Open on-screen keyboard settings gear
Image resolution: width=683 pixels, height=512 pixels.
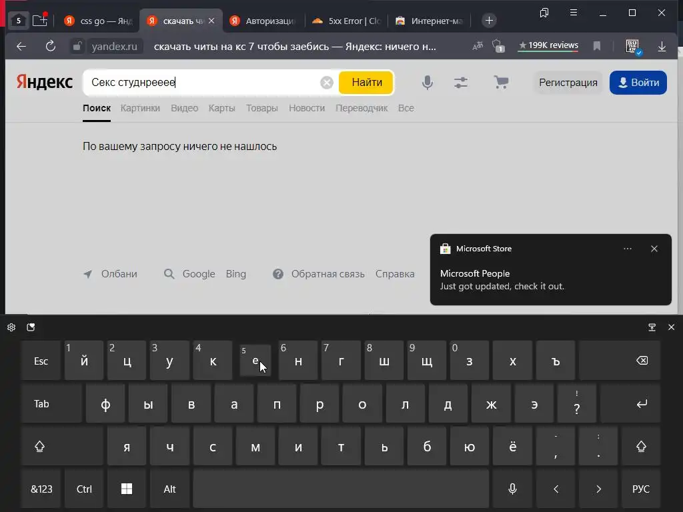[11, 327]
